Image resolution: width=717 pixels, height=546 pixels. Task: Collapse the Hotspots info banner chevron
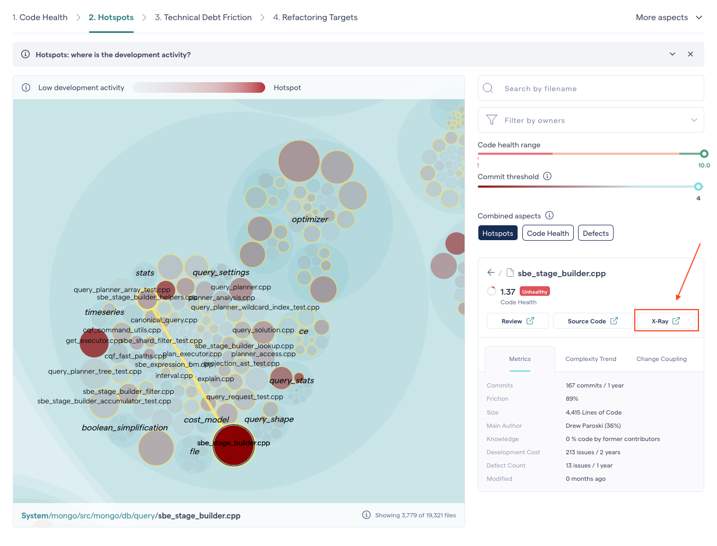pos(672,54)
